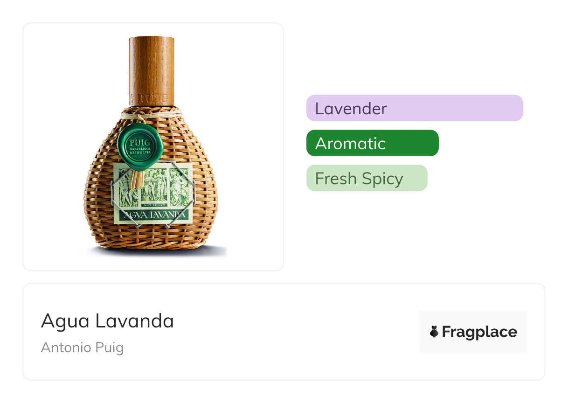Select the Aromatic accord bar
568x403 pixels.
(x=372, y=143)
